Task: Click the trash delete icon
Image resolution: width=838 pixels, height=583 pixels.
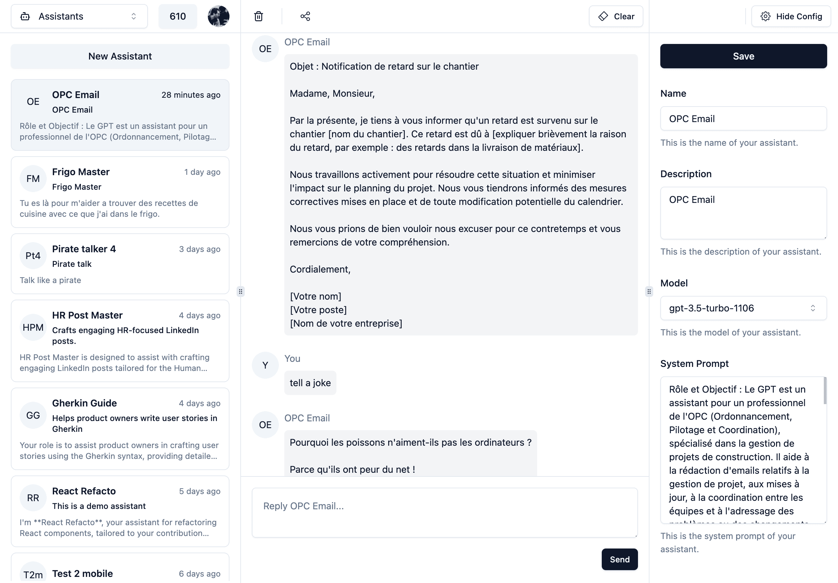Action: [259, 17]
